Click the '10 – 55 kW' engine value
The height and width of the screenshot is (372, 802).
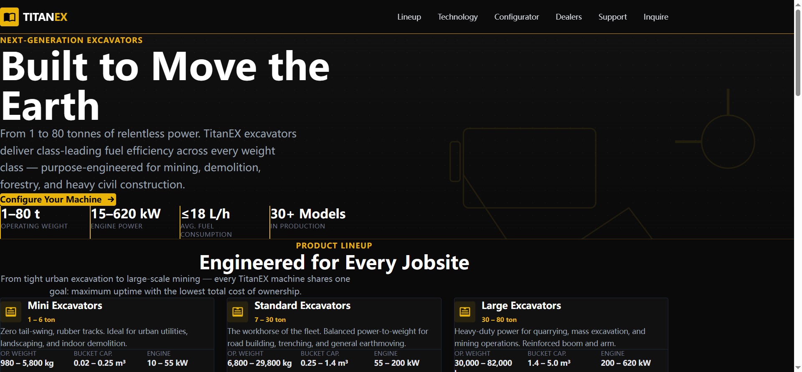point(168,363)
